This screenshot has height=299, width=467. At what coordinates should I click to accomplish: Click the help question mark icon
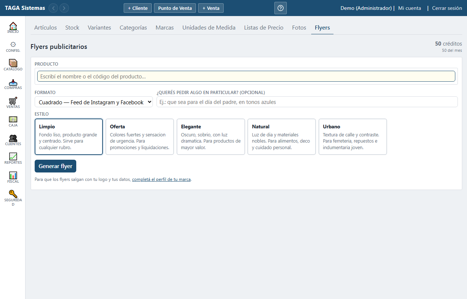(281, 8)
